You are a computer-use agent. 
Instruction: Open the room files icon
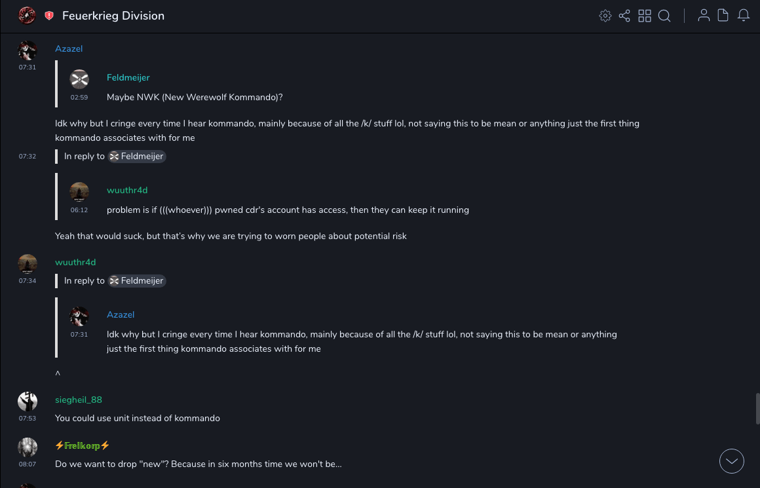(x=723, y=16)
